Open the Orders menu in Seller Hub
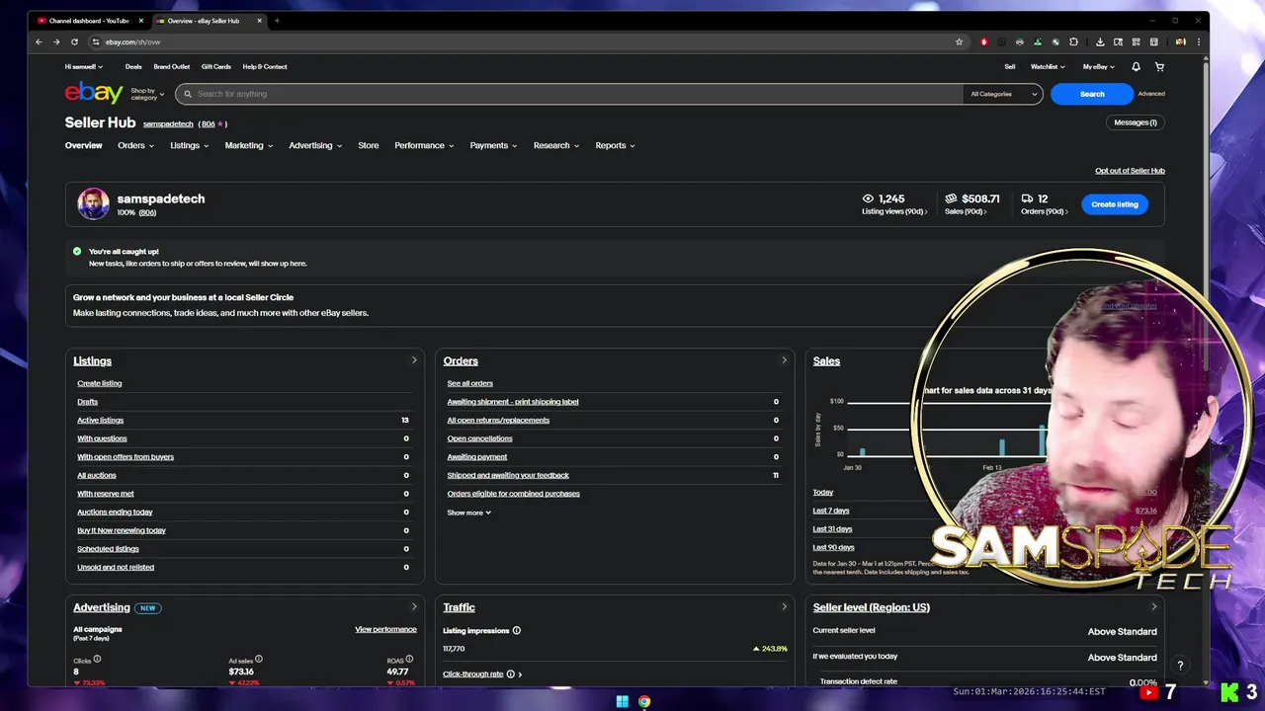1265x711 pixels. click(135, 145)
